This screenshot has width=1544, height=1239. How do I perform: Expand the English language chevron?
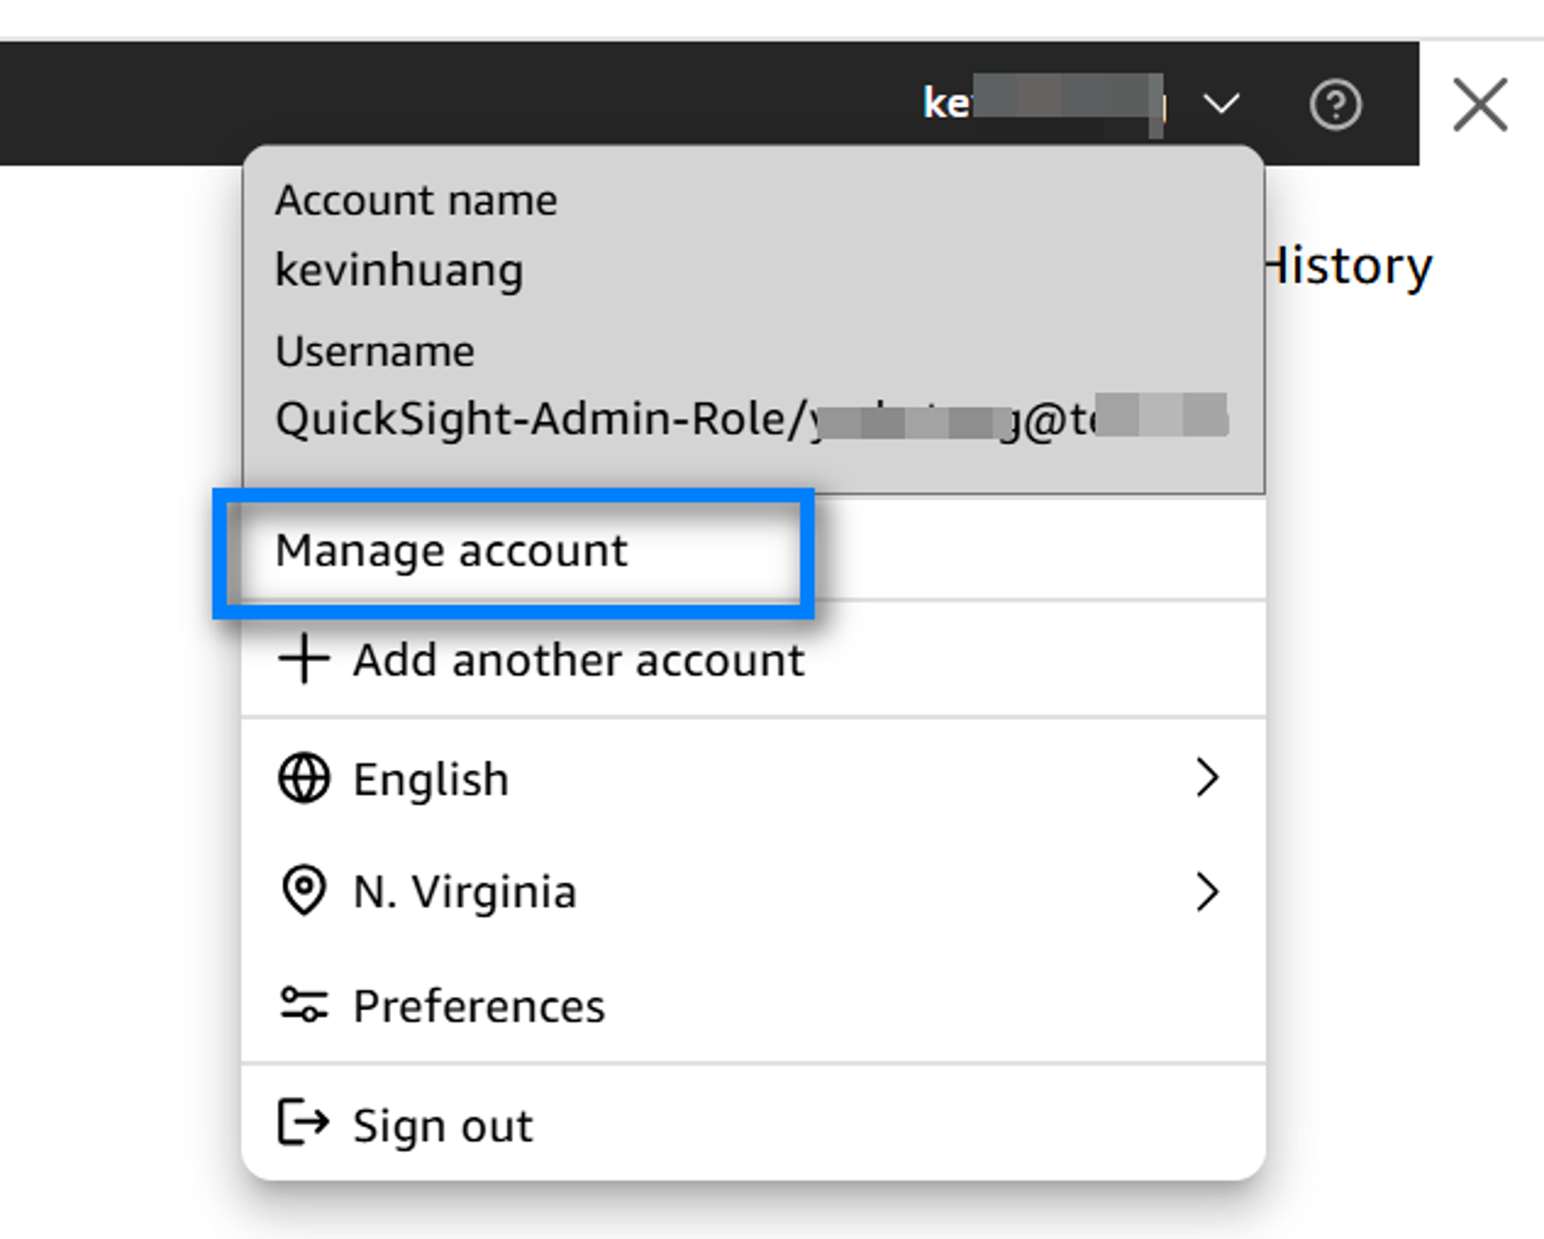[1207, 778]
